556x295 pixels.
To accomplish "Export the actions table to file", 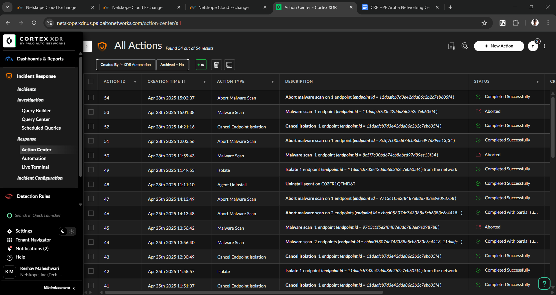I will [x=451, y=46].
